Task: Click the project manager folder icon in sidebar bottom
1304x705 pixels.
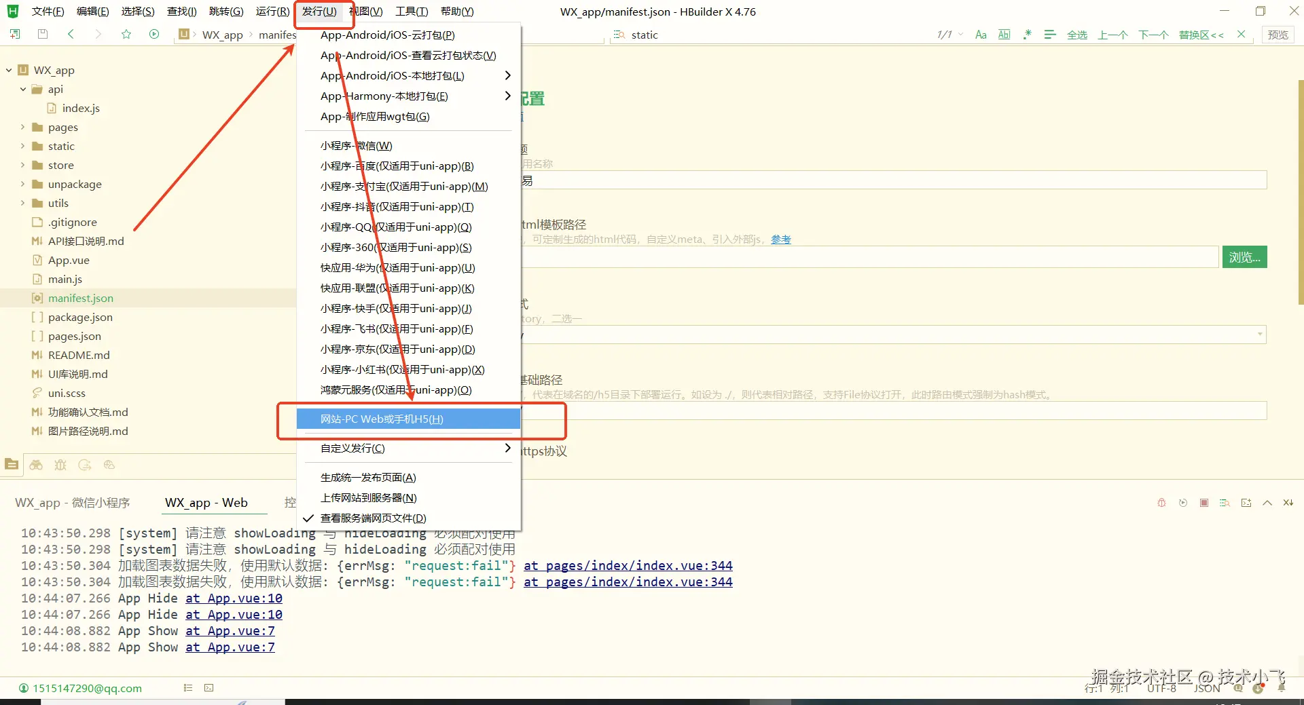Action: [12, 465]
